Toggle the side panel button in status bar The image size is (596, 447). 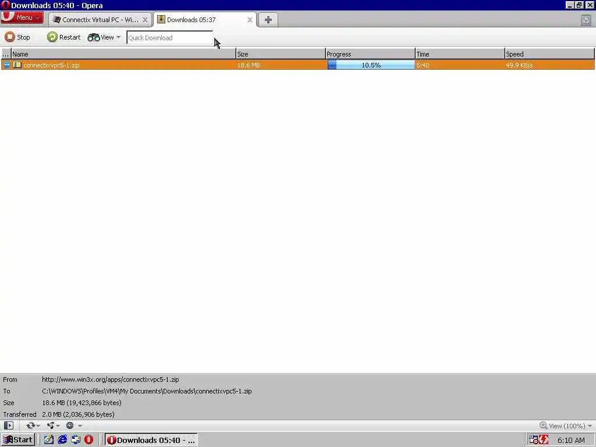pos(9,425)
